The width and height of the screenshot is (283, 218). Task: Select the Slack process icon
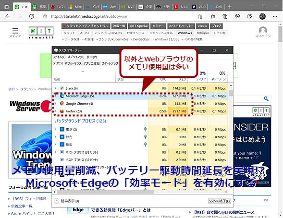(62, 88)
